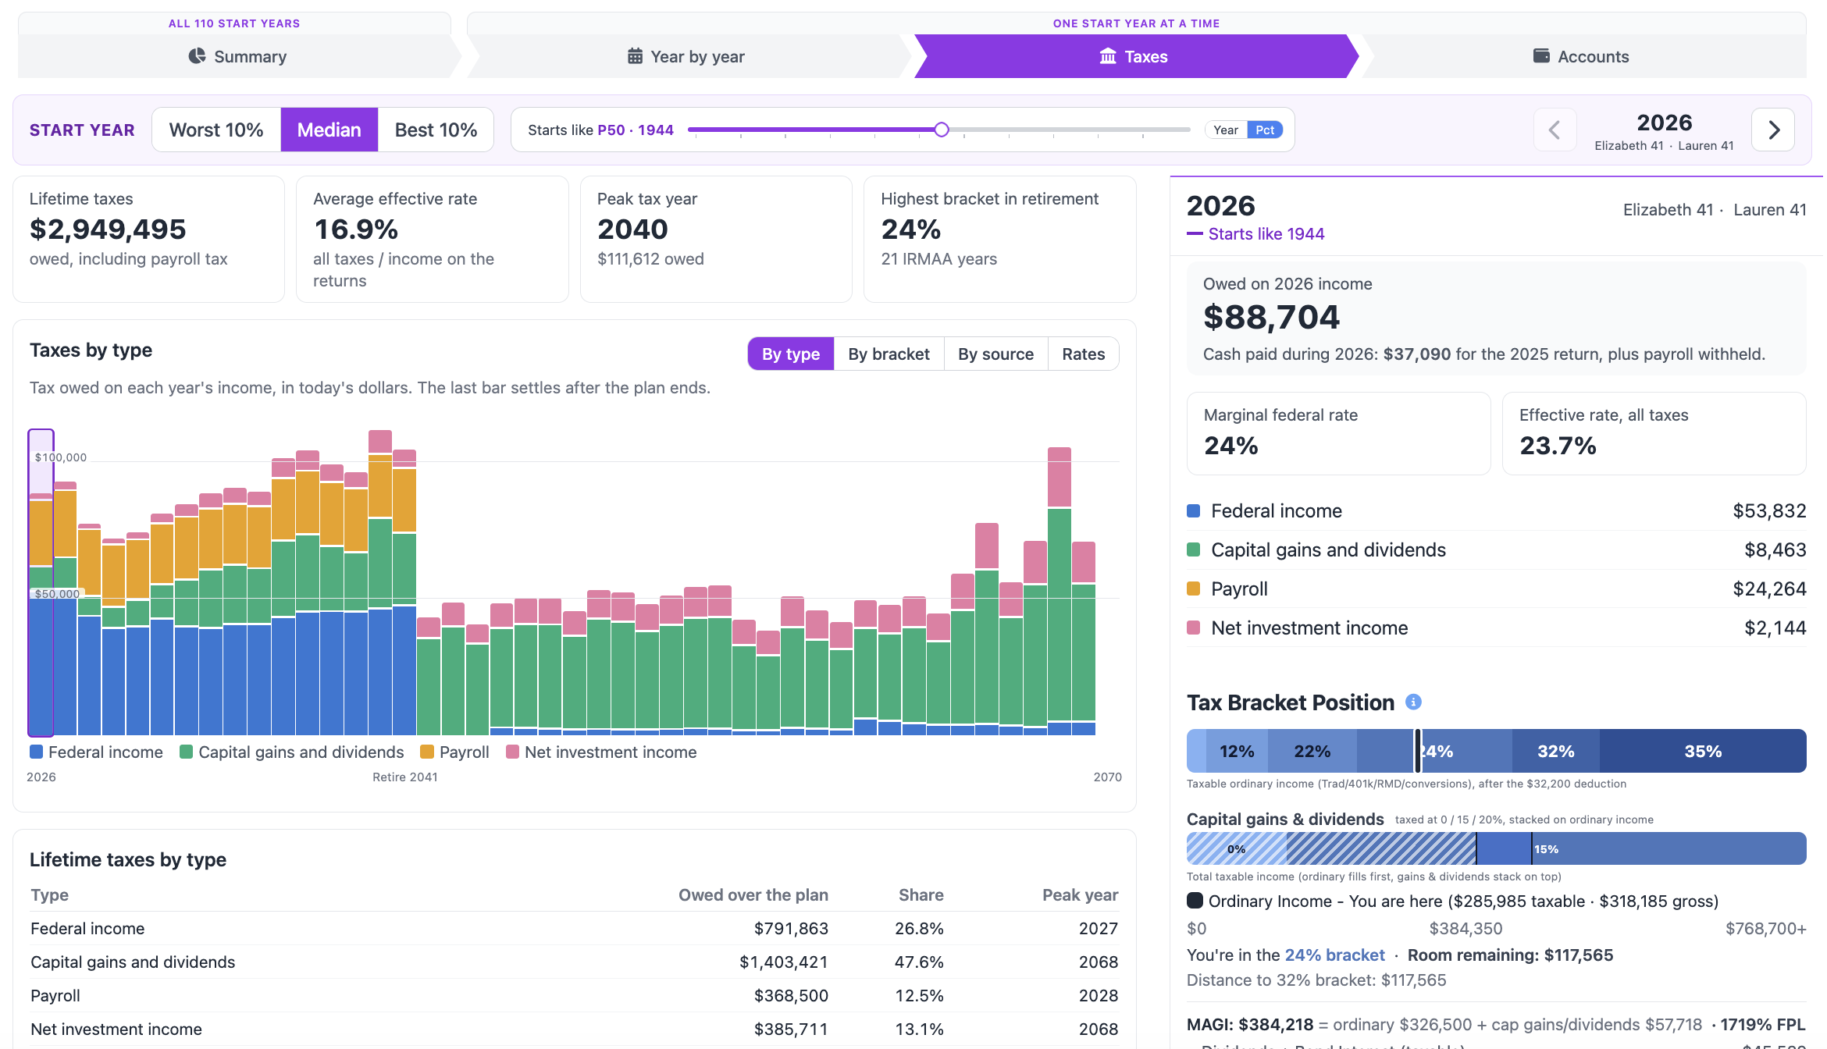
Task: Show taxes By type view
Action: (x=791, y=354)
